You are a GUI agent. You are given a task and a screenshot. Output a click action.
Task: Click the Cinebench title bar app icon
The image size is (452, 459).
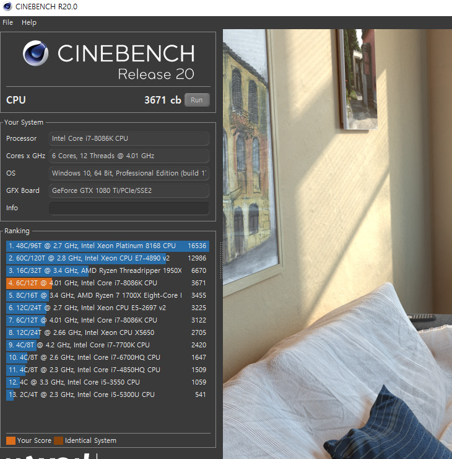7,6
